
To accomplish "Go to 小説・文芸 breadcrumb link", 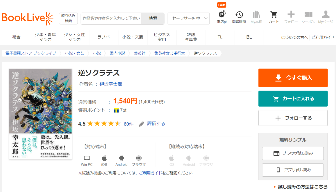I will pyautogui.click(x=75, y=53).
